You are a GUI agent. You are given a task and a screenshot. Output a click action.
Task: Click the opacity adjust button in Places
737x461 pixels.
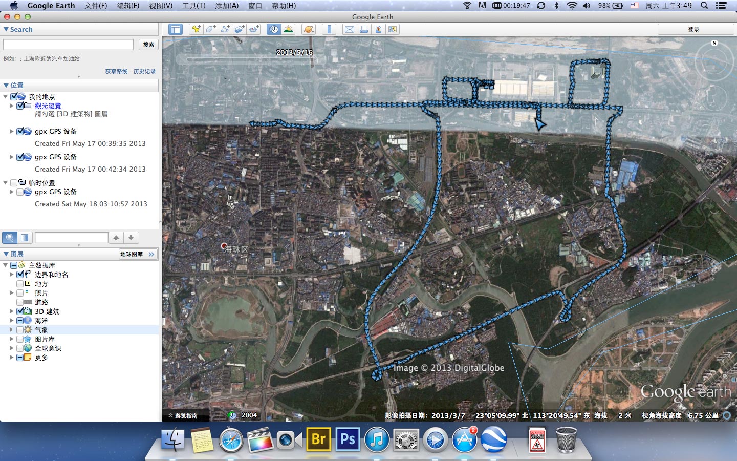25,238
